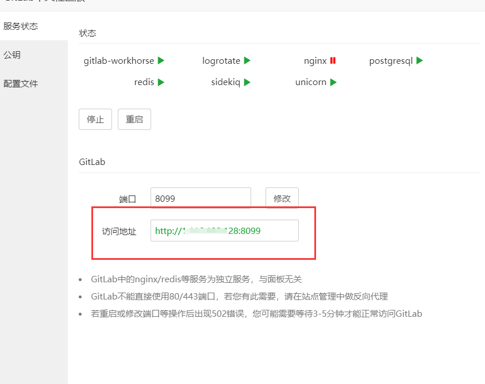485x384 pixels.
Task: Select the sidekiq service label
Action: click(225, 82)
